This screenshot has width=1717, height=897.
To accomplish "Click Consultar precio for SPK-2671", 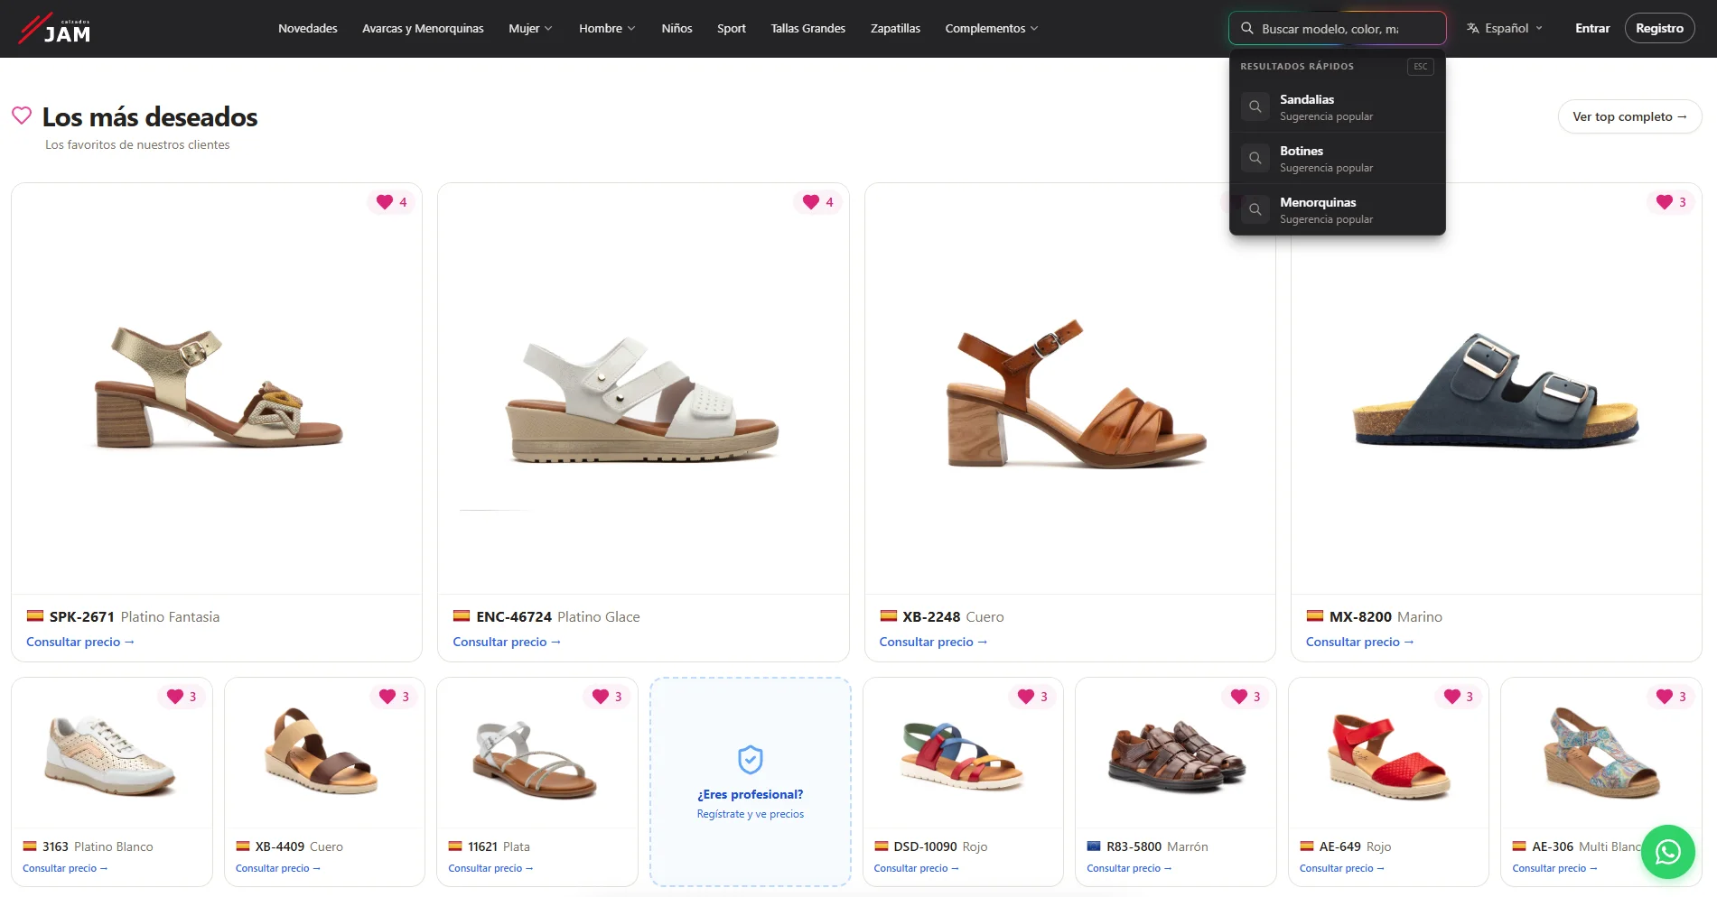I will point(80,642).
